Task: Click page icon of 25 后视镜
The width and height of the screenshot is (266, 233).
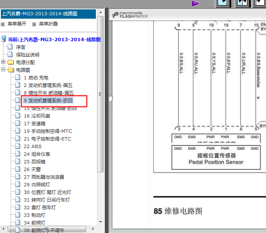Action: [x=18, y=161]
